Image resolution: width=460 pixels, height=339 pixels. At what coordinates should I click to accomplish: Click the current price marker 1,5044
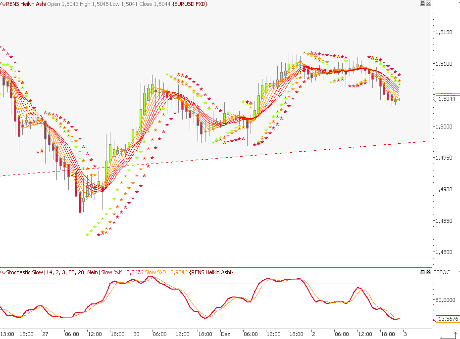(x=447, y=99)
